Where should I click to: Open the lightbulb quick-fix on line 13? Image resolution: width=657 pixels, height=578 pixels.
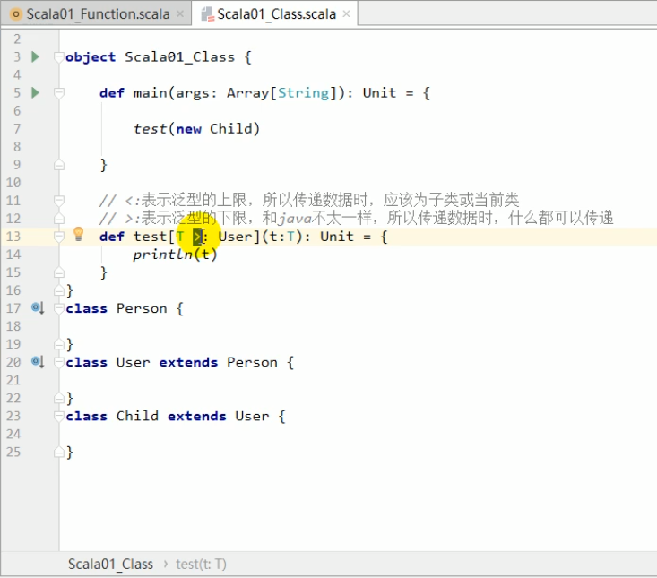pyautogui.click(x=78, y=234)
